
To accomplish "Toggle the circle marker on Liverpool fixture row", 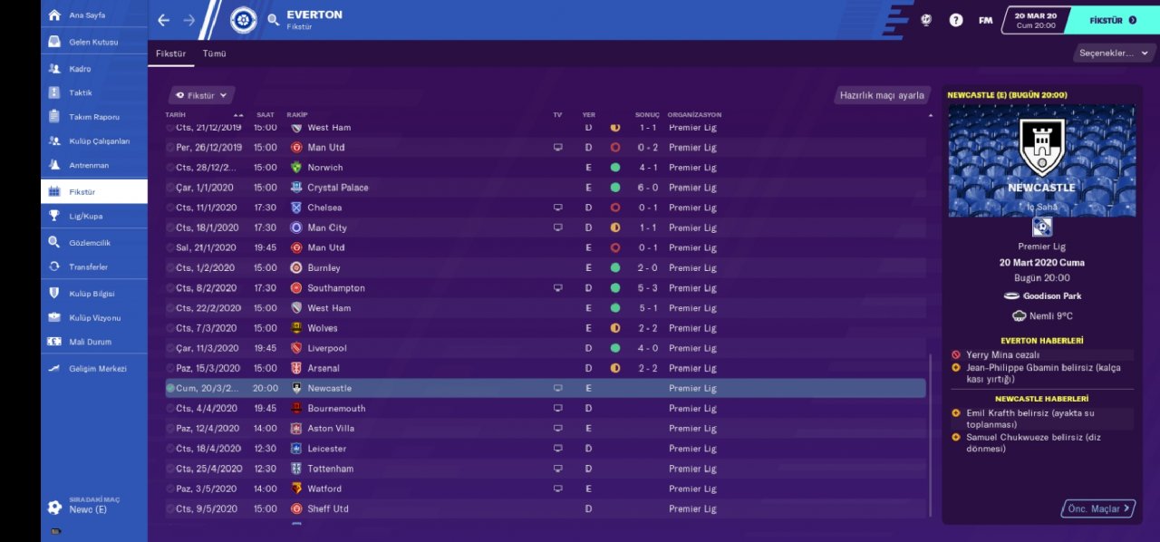I will click(x=170, y=348).
